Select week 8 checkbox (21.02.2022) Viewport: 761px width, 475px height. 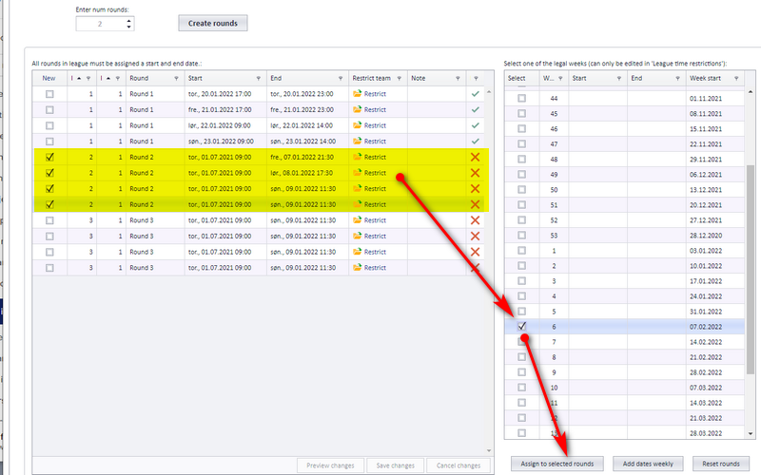point(521,357)
